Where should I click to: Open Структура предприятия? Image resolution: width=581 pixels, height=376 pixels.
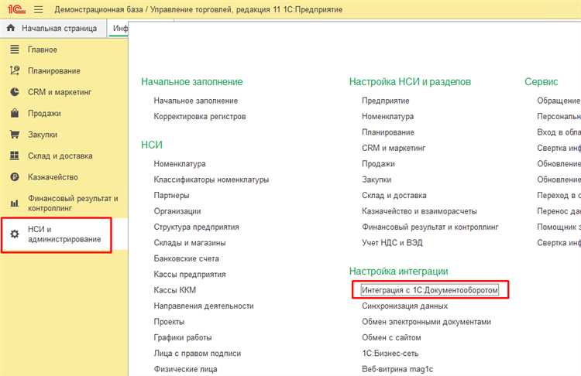[197, 227]
